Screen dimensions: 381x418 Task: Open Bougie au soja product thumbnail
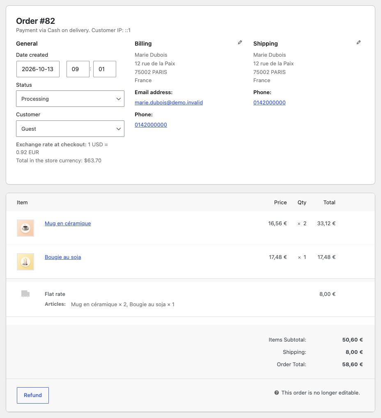(25, 262)
